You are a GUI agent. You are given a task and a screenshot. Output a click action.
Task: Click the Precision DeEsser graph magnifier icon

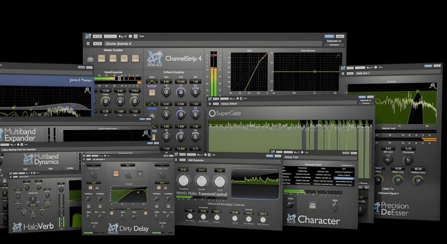pos(433,86)
